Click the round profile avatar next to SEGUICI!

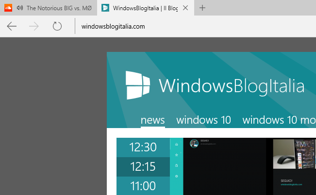click(x=194, y=144)
